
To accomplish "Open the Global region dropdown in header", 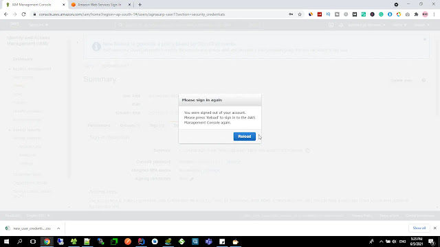I will [399, 25].
